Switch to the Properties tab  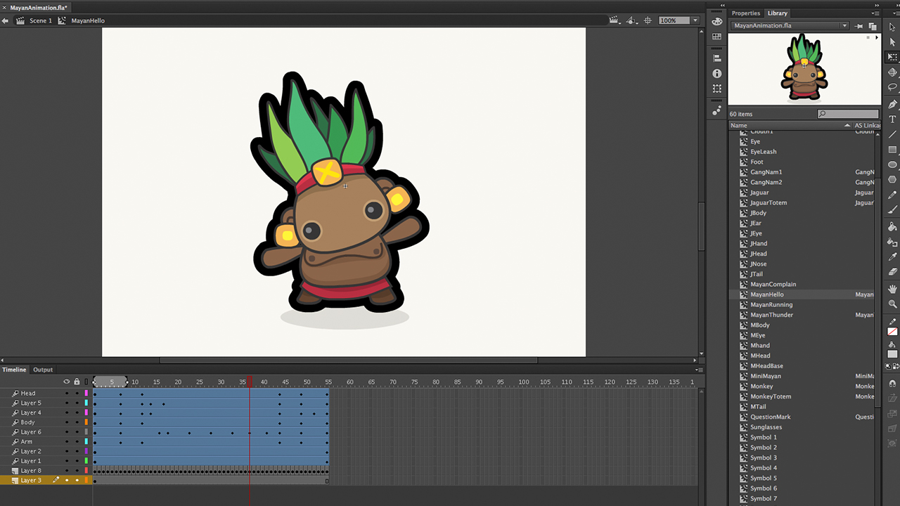(746, 13)
